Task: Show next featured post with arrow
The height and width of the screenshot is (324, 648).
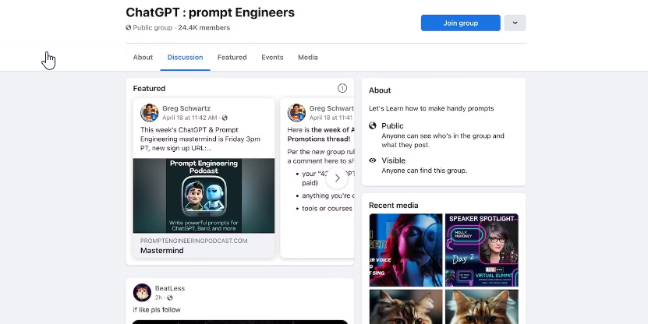Action: tap(337, 178)
